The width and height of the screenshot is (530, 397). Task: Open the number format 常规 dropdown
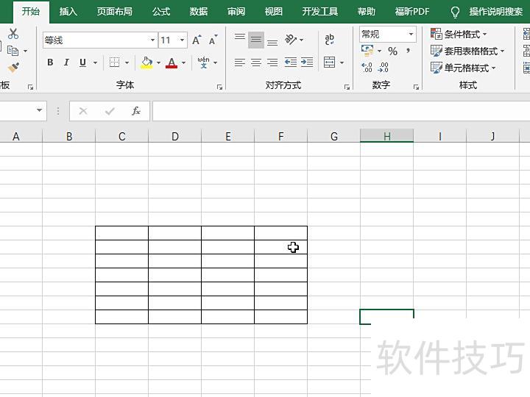tap(411, 34)
